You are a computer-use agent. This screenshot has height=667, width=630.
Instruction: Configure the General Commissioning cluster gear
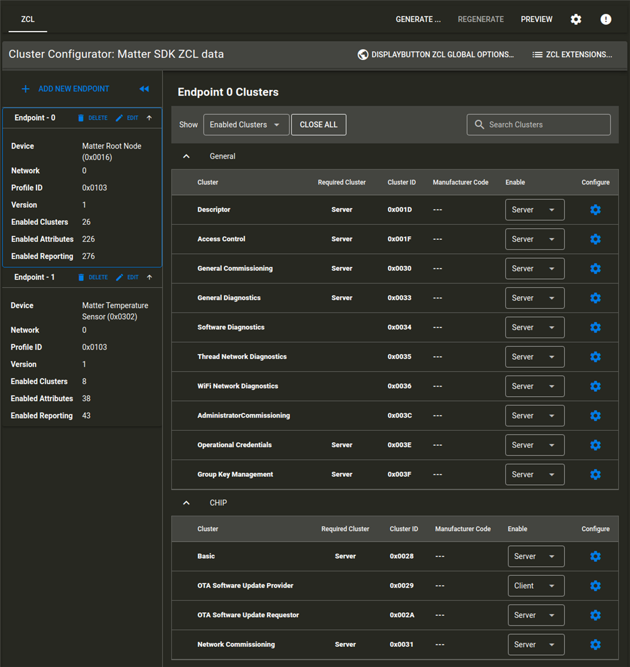pos(595,268)
